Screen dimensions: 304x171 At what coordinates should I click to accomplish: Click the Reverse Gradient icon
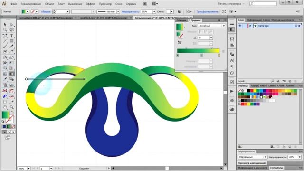[180, 42]
